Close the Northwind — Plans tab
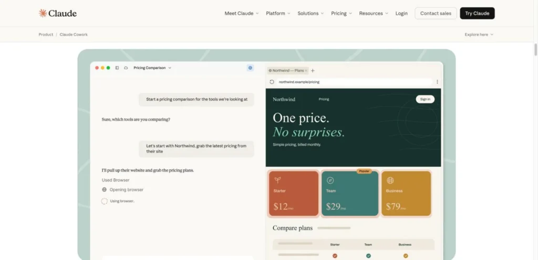Screen dimensions: 538x260 [x=306, y=70]
